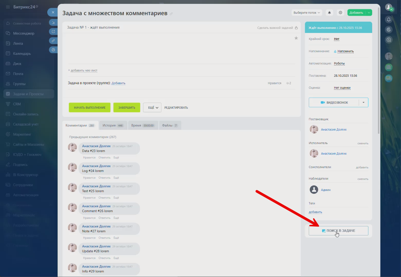Toggle the hamburger menu next to Битрикс24
Viewport: 401px width, 277px height.
tap(8, 7)
